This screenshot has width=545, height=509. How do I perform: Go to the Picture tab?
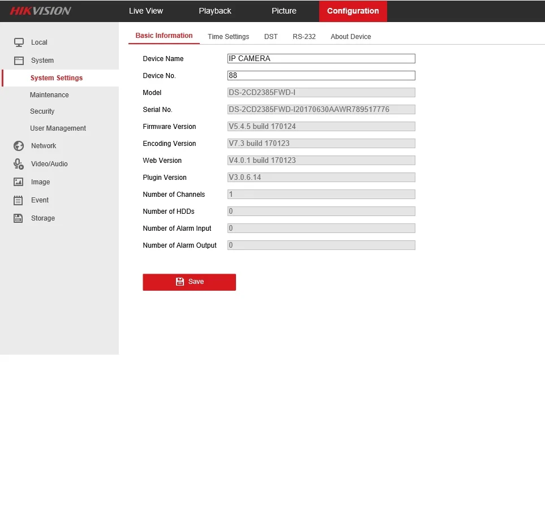(x=284, y=11)
